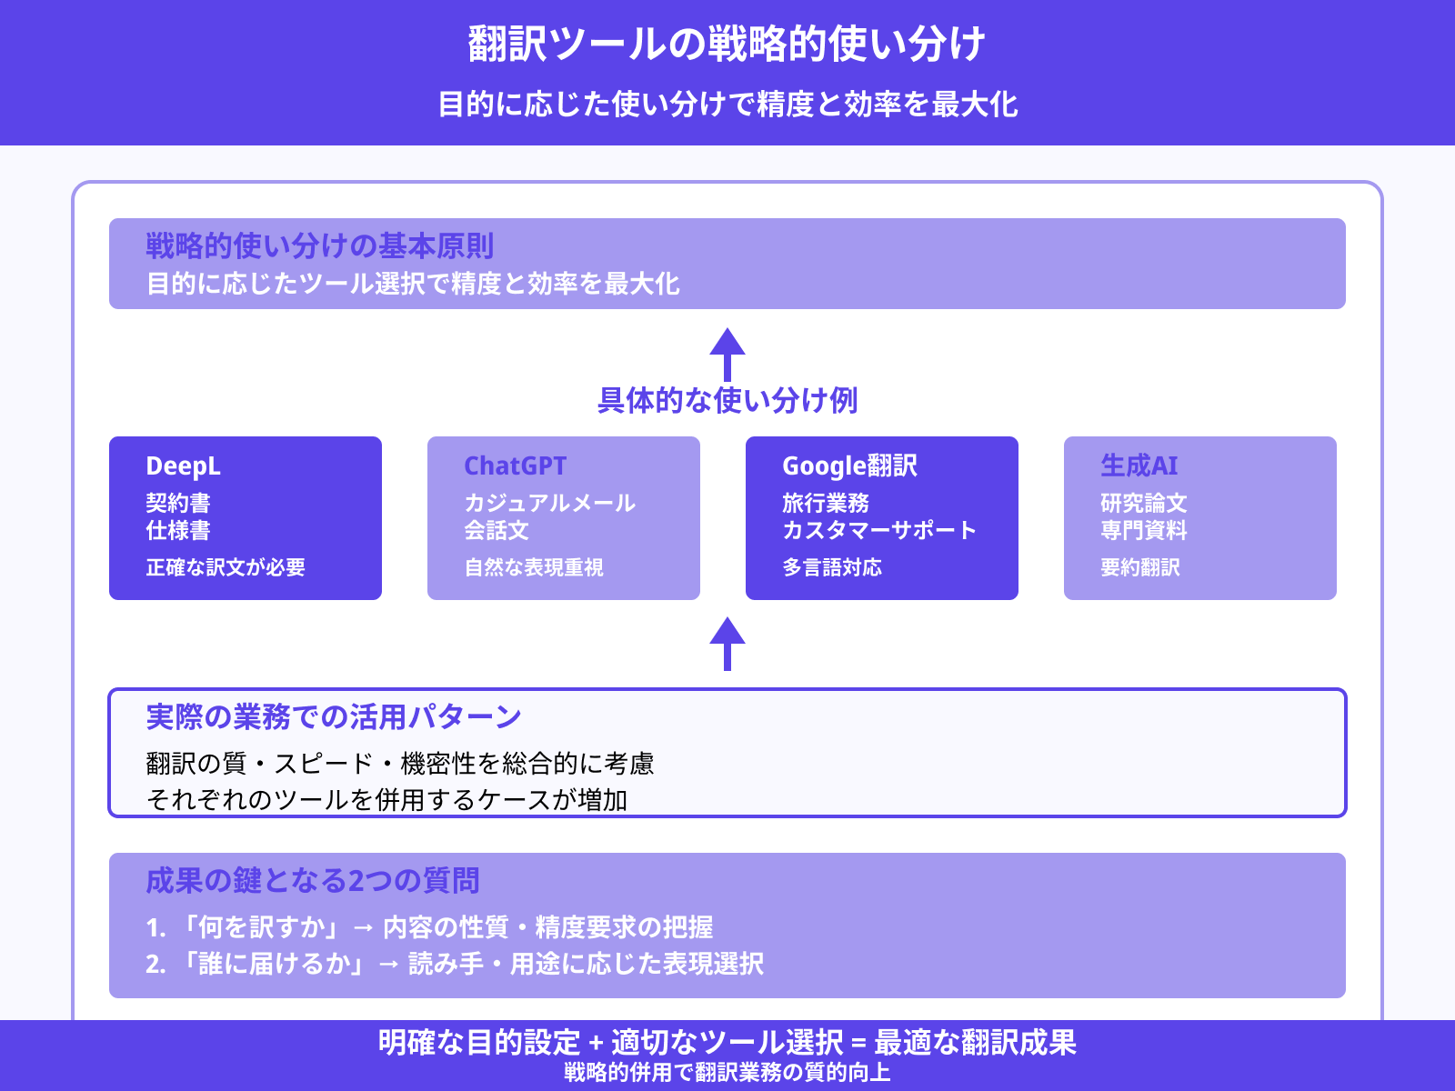The height and width of the screenshot is (1091, 1455).
Task: Select the DeepL tool card
Action: [x=245, y=518]
